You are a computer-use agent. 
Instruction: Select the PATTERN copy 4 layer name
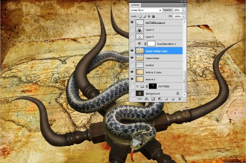[x=155, y=23]
